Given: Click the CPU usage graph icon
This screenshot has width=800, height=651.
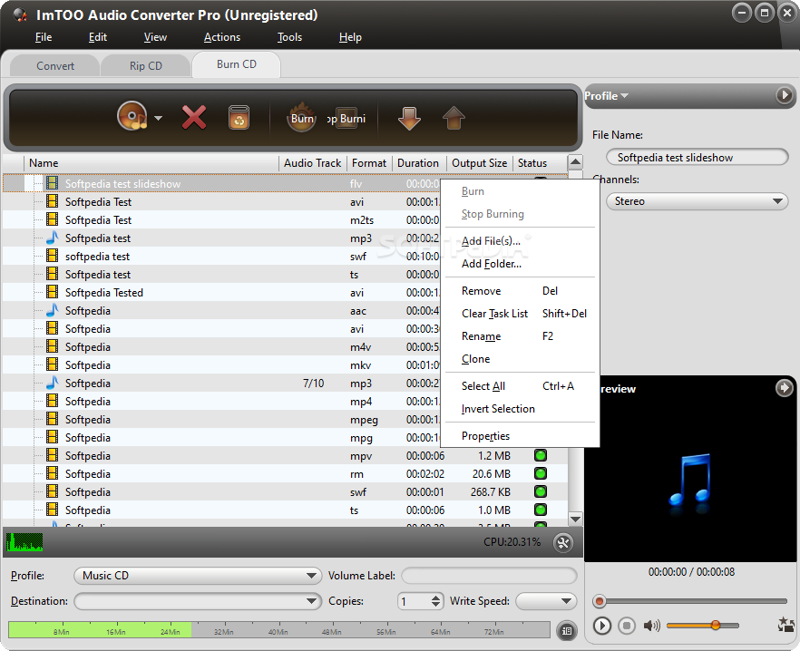Looking at the screenshot, I should pyautogui.click(x=24, y=542).
